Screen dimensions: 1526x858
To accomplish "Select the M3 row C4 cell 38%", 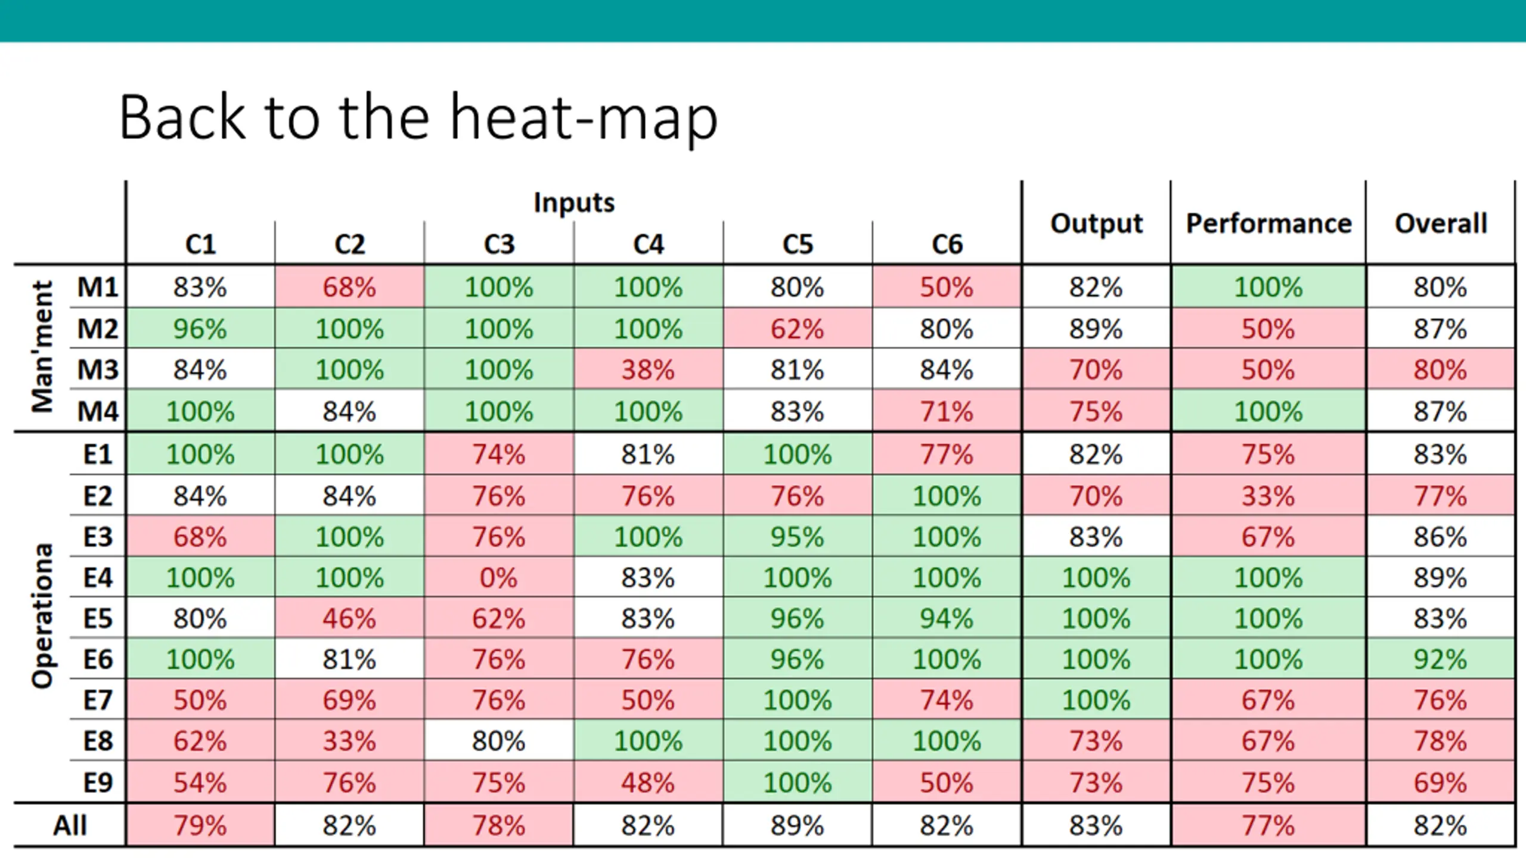I will coord(649,369).
